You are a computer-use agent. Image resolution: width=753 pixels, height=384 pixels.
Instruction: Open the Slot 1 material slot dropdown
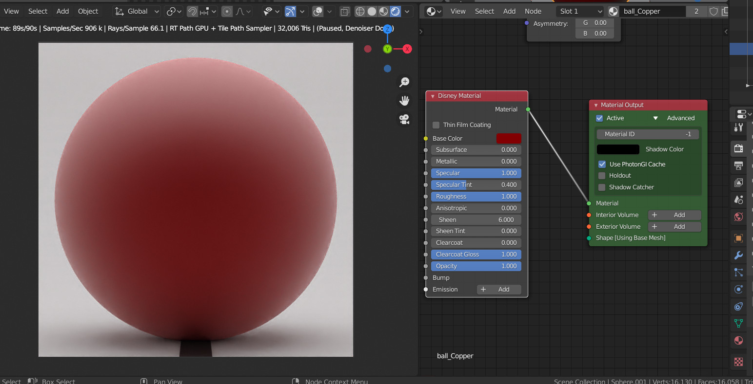coord(580,11)
